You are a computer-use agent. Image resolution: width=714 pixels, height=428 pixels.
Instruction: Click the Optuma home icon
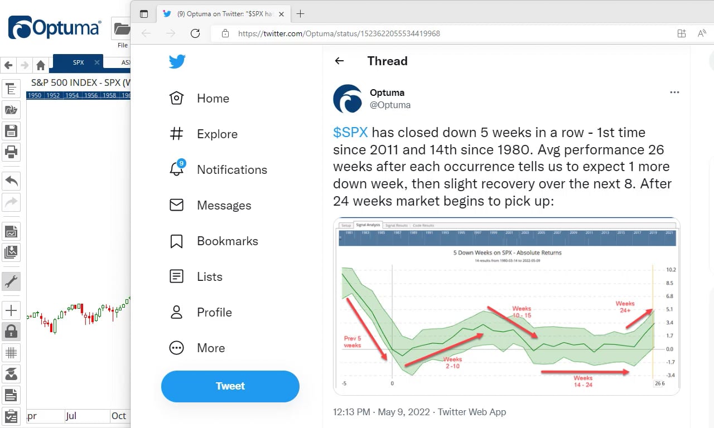pyautogui.click(x=40, y=65)
